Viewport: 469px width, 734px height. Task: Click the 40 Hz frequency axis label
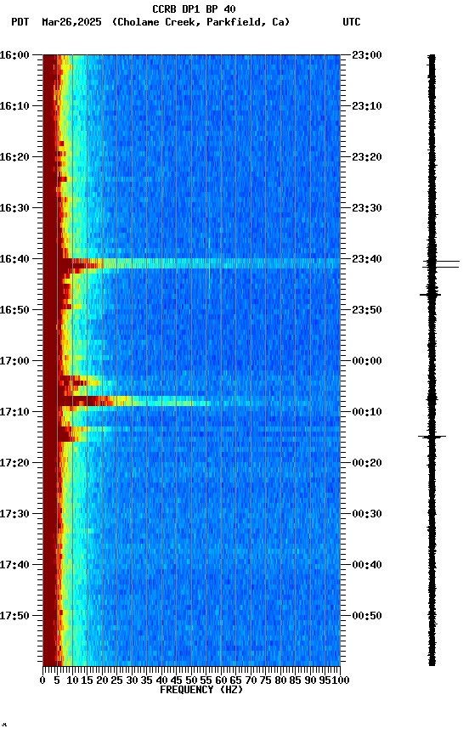point(161,680)
